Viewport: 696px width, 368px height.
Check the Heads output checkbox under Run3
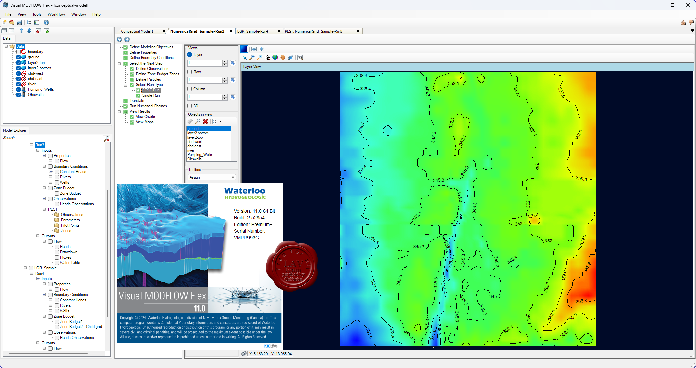click(57, 247)
